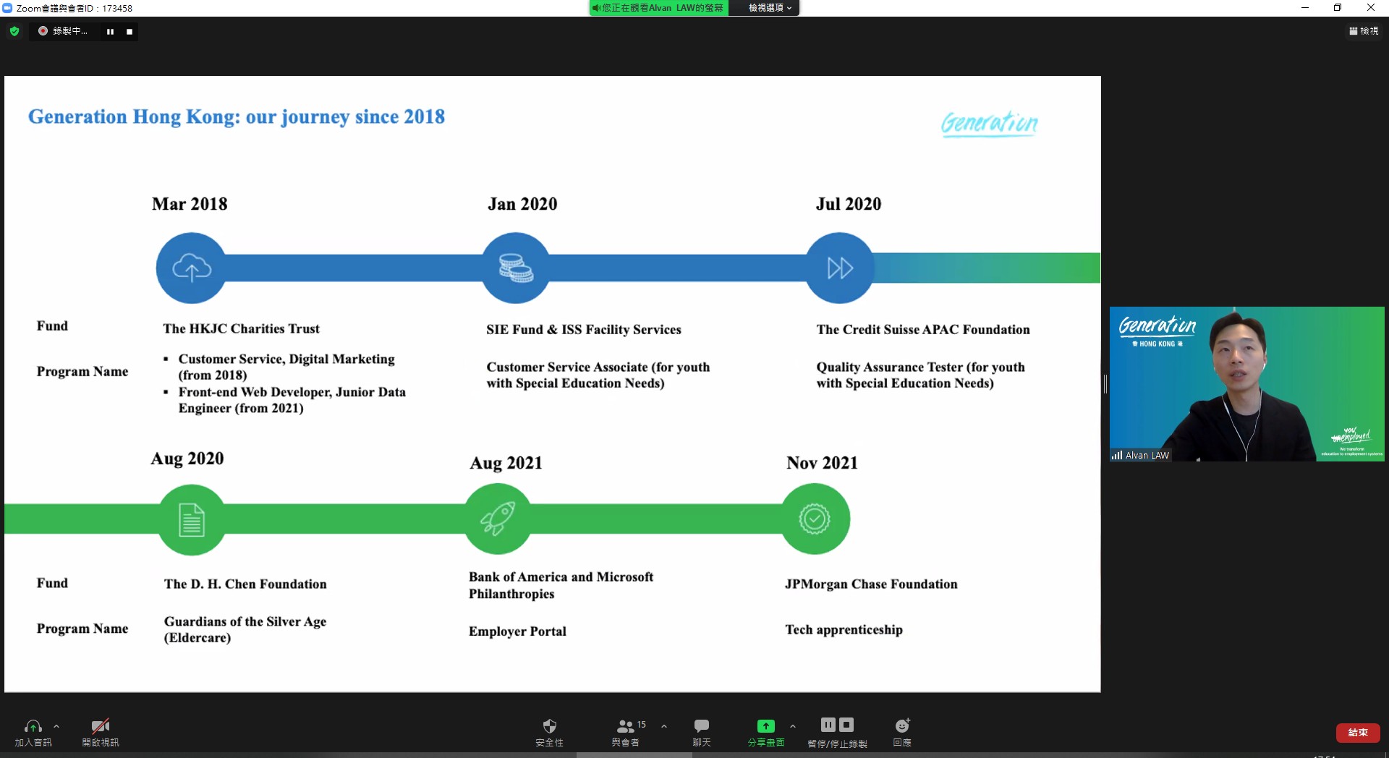Click the 'Jul 2020' date heading
The height and width of the screenshot is (758, 1389).
849,204
